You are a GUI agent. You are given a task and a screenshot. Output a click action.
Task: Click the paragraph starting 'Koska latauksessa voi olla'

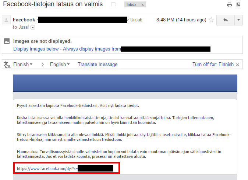[x=116, y=120]
